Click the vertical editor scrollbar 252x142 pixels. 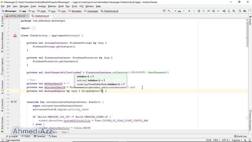coord(247,34)
